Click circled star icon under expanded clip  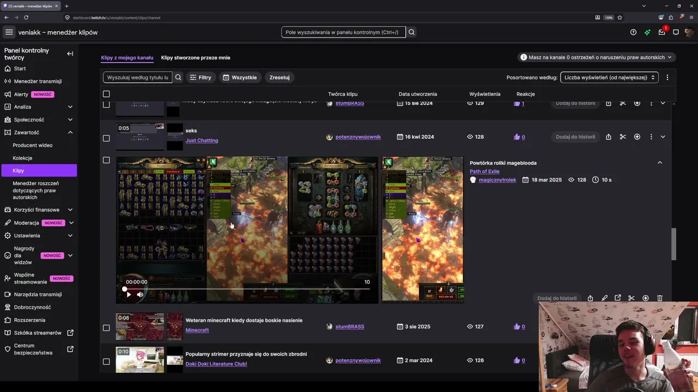(646, 298)
